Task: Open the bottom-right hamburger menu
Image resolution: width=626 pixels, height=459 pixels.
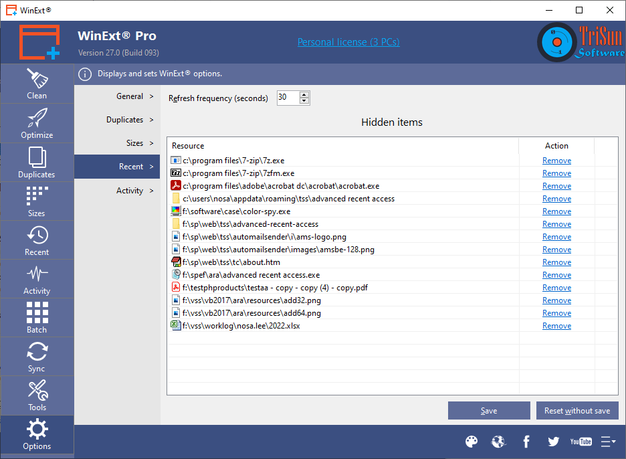Action: point(608,442)
